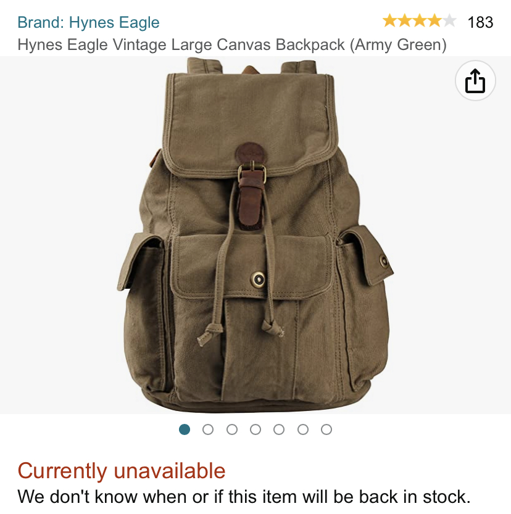This screenshot has width=511, height=514.
Task: Tap the backpack product image
Action: coord(255,235)
